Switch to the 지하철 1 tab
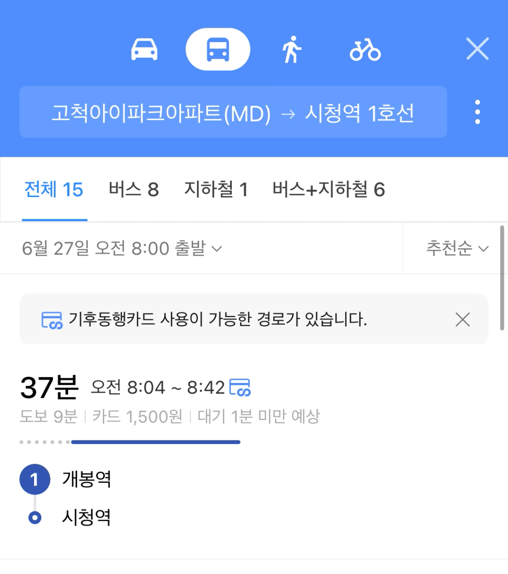This screenshot has height=574, width=508. [216, 189]
